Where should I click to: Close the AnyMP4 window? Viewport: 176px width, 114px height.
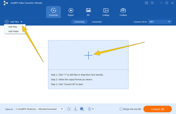pyautogui.click(x=172, y=3)
